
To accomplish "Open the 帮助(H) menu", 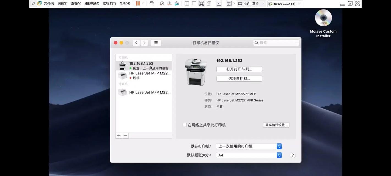I will click(x=125, y=3).
